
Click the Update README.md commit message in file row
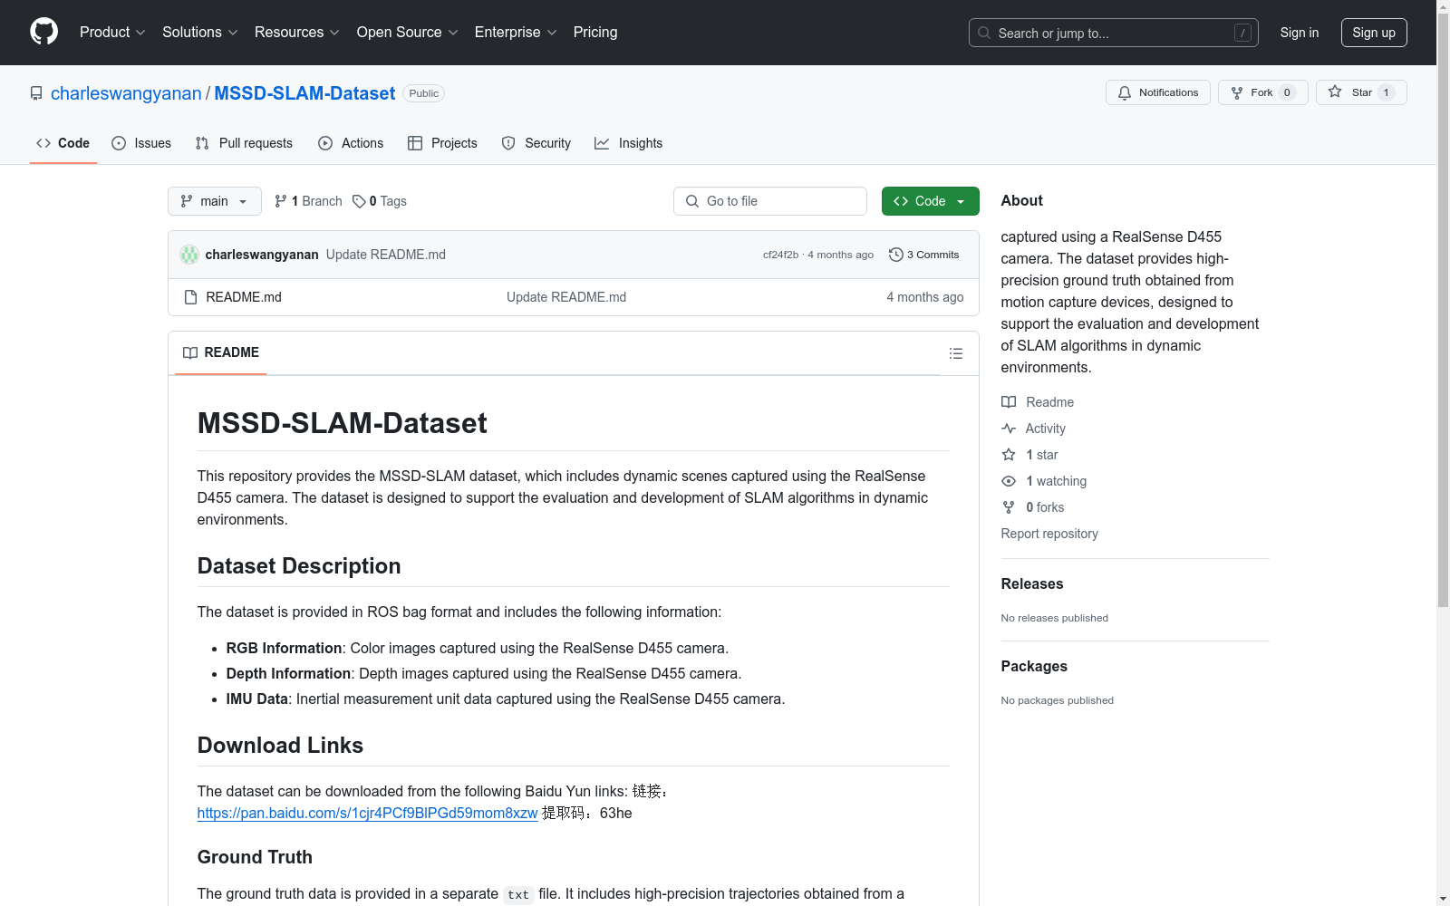click(x=566, y=297)
